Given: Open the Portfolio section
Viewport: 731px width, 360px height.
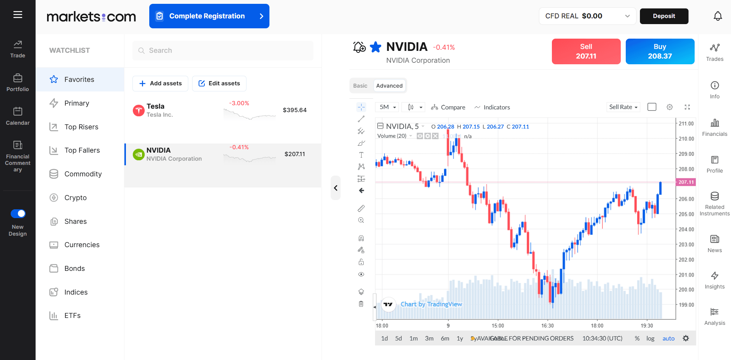Looking at the screenshot, I should coord(18,83).
